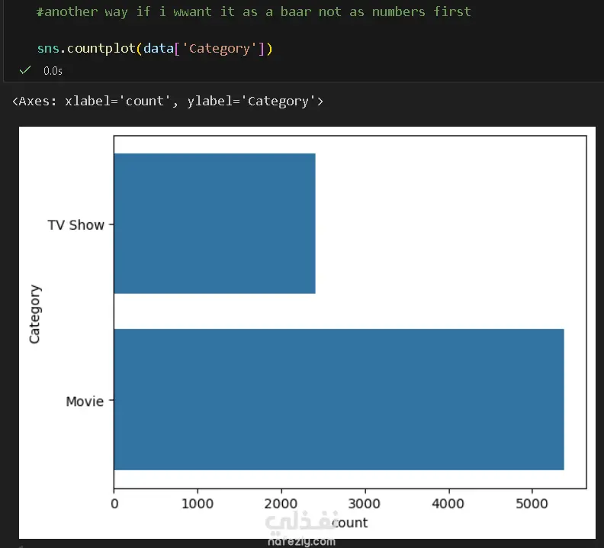Click the count x-axis title
Screen dimensions: 604x548
(350, 523)
